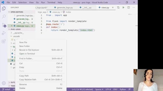The width and height of the screenshot is (163, 91).
Task: Close views.py in Open Editors list
Action: point(12,26)
